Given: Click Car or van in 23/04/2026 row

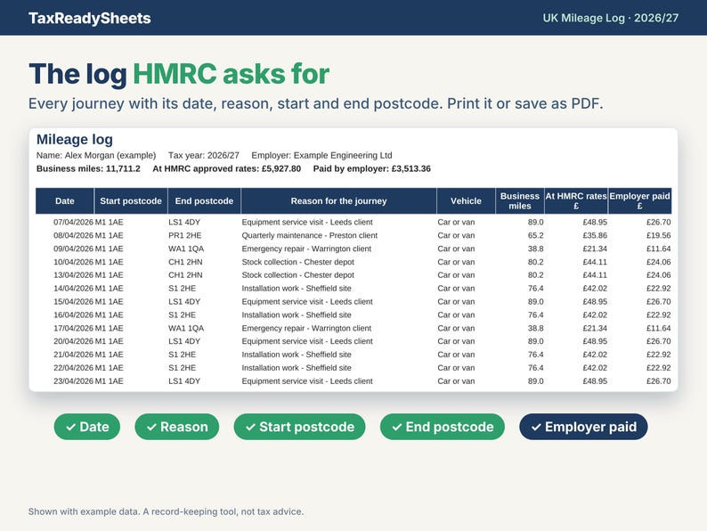Looking at the screenshot, I should (456, 381).
